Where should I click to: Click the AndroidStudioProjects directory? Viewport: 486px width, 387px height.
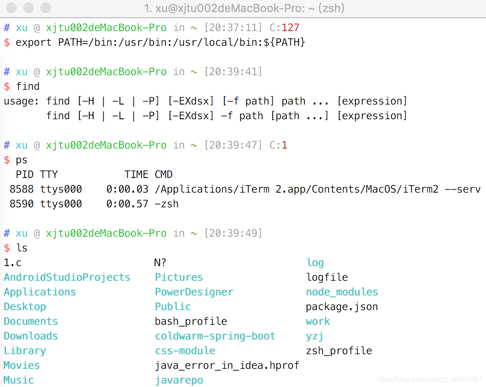point(67,277)
